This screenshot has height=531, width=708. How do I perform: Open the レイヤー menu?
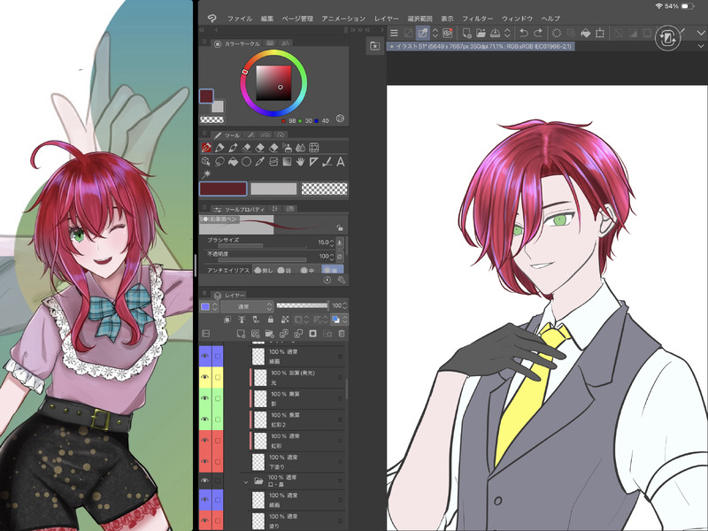pos(386,19)
